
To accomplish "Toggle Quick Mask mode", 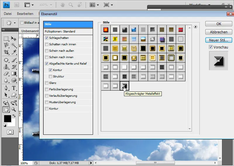I will coord(10,132).
